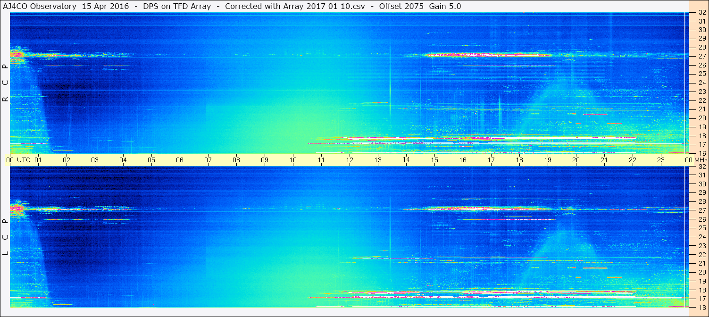Click the 21 MHz tick of LCP panel
The width and height of the screenshot is (709, 317).
point(702,263)
